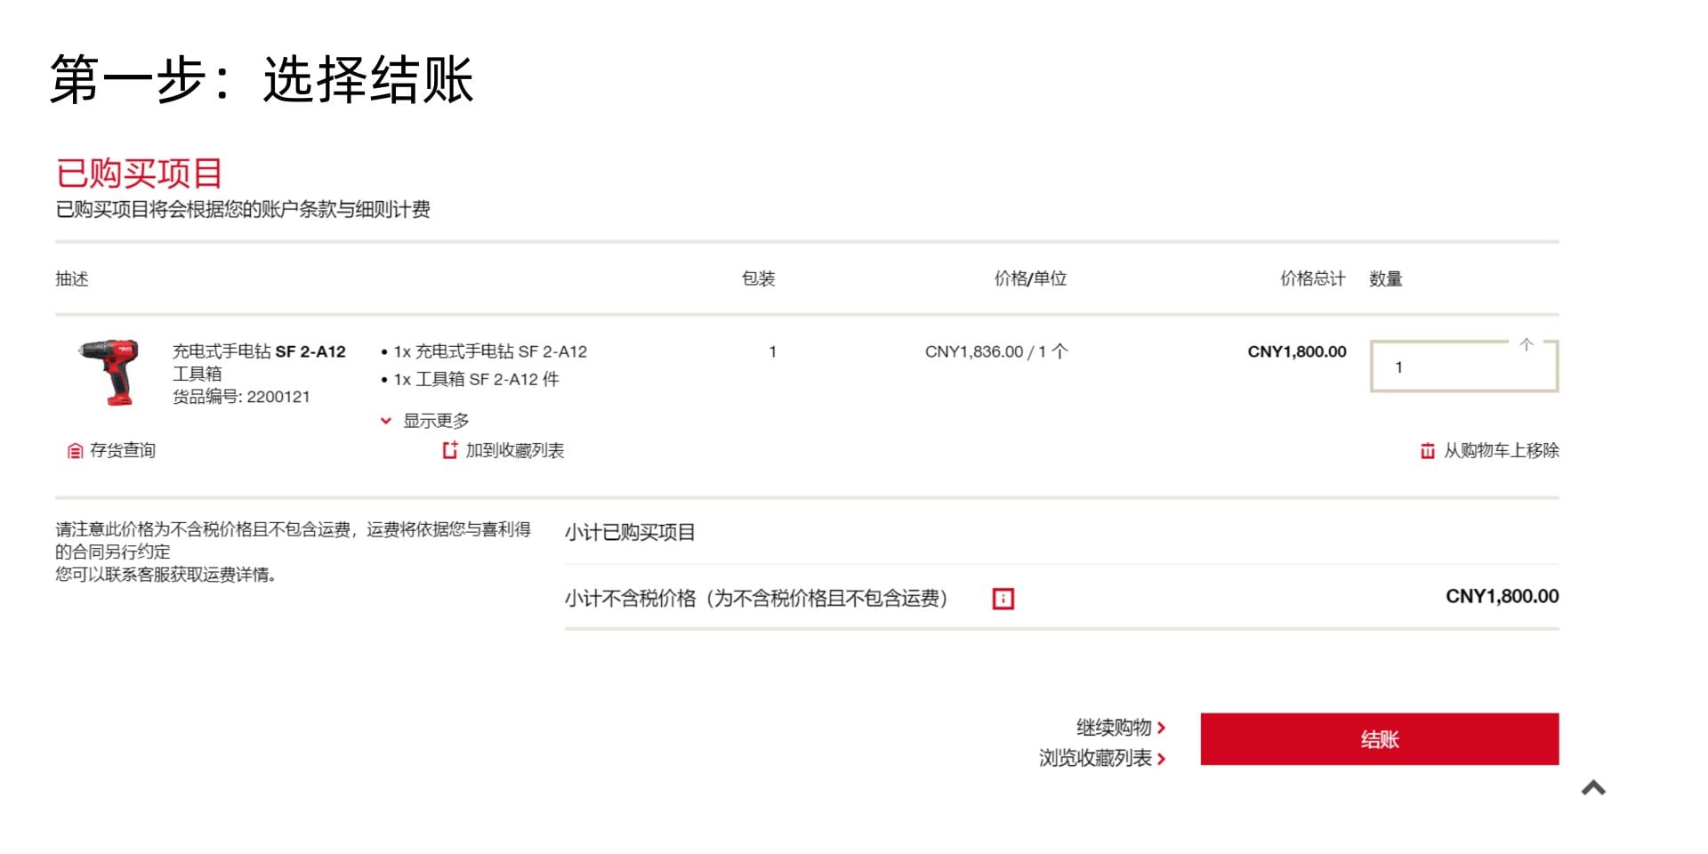
Task: Increase quantity with the up arrow
Action: [x=1527, y=344]
